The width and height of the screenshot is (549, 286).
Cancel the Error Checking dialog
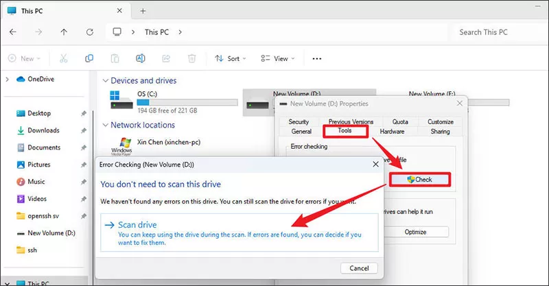[359, 268]
